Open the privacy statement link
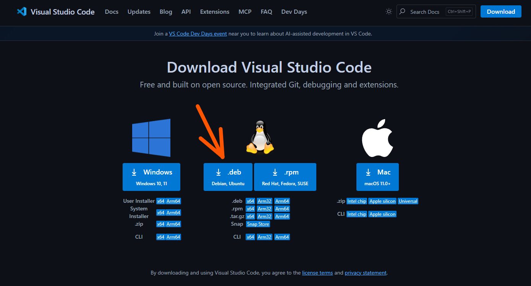The width and height of the screenshot is (531, 286). (x=366, y=273)
